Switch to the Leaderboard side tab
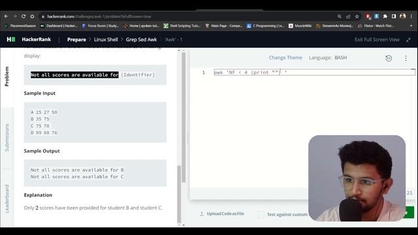The height and width of the screenshot is (235, 418). click(7, 198)
